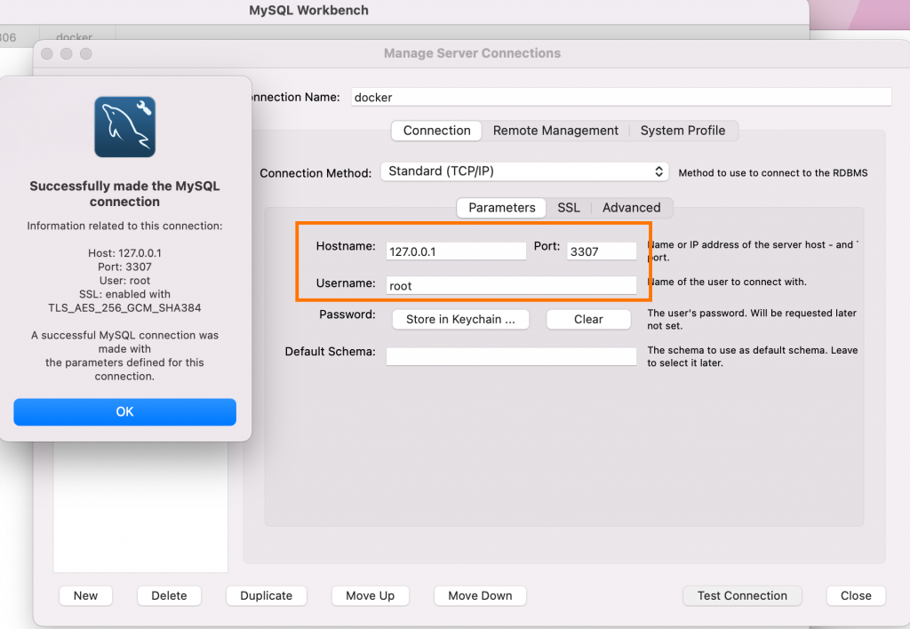Screen dimensions: 910x629
Task: Click the Duplicate button
Action: click(x=267, y=596)
